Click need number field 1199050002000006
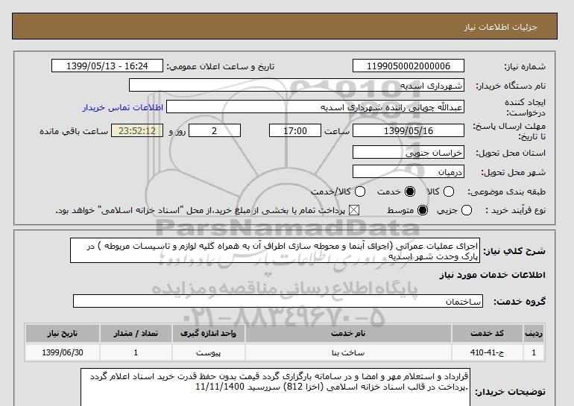 (x=409, y=66)
